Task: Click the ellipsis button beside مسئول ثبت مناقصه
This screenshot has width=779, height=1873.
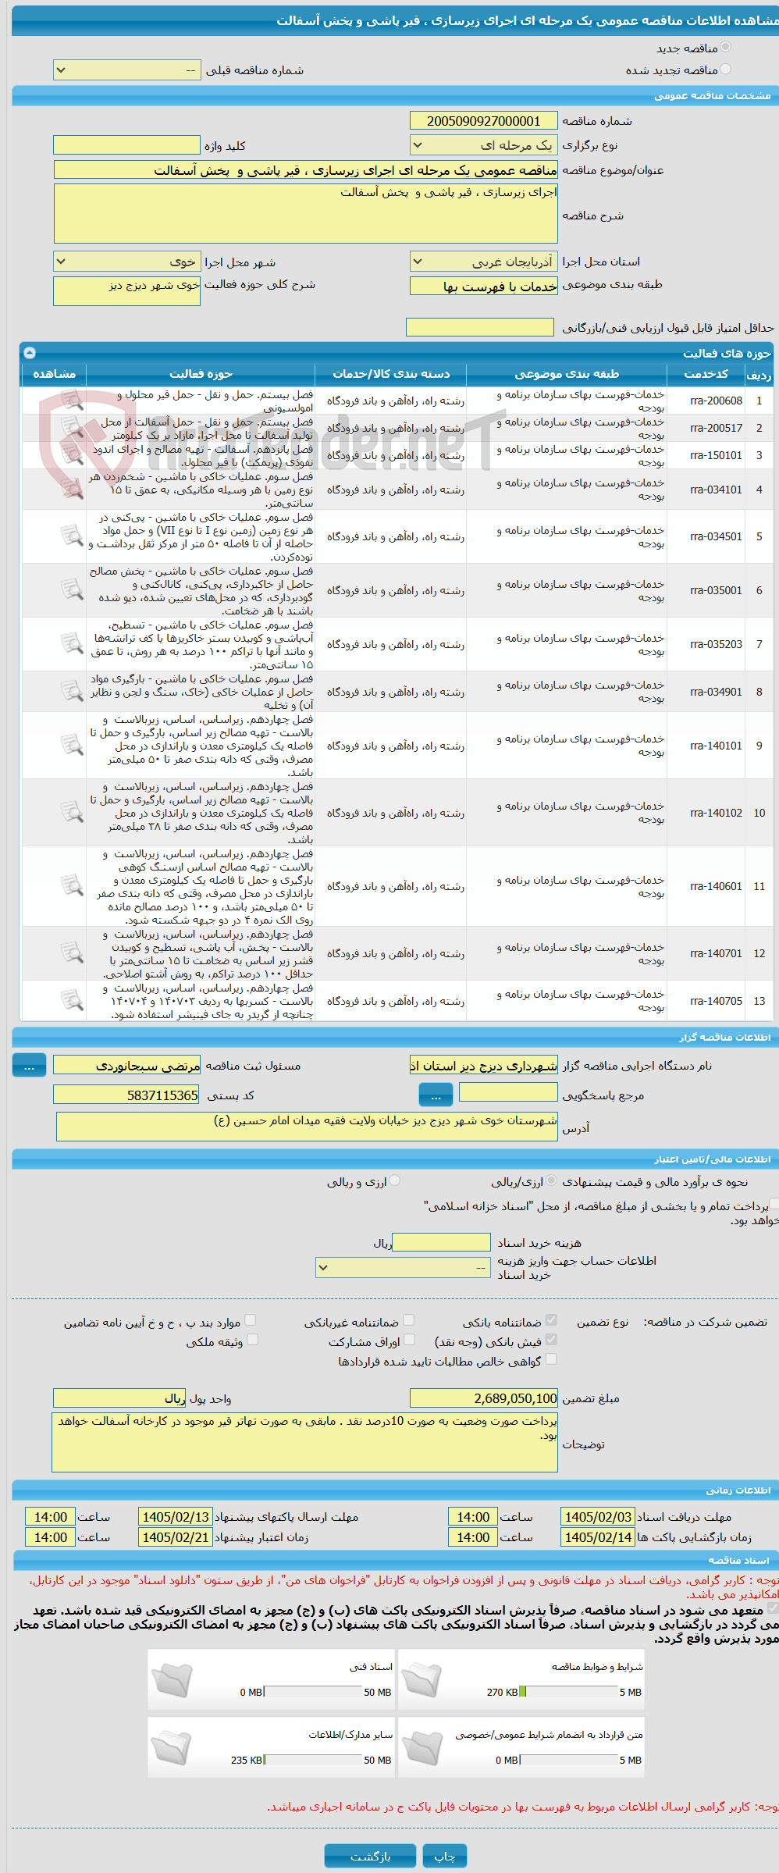Action: click(30, 1066)
